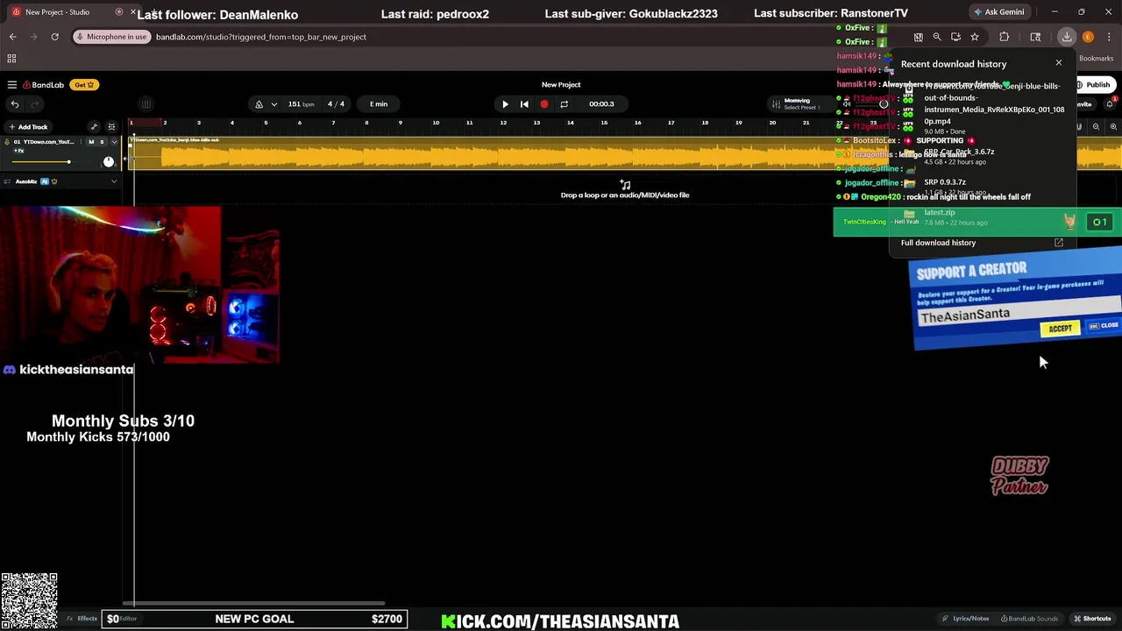1122x631 pixels.
Task: Click ACCEPT in Support a Creator overlay
Action: click(1060, 329)
